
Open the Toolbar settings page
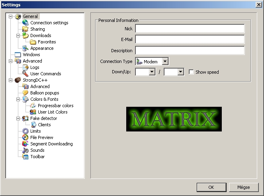coord(37,157)
